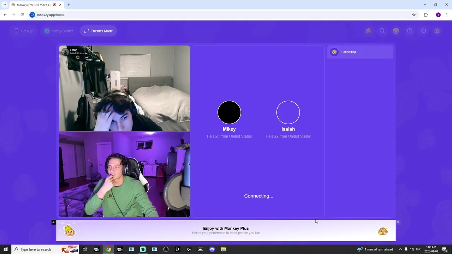Open the Windows Start menu
The height and width of the screenshot is (254, 452).
click(x=6, y=249)
